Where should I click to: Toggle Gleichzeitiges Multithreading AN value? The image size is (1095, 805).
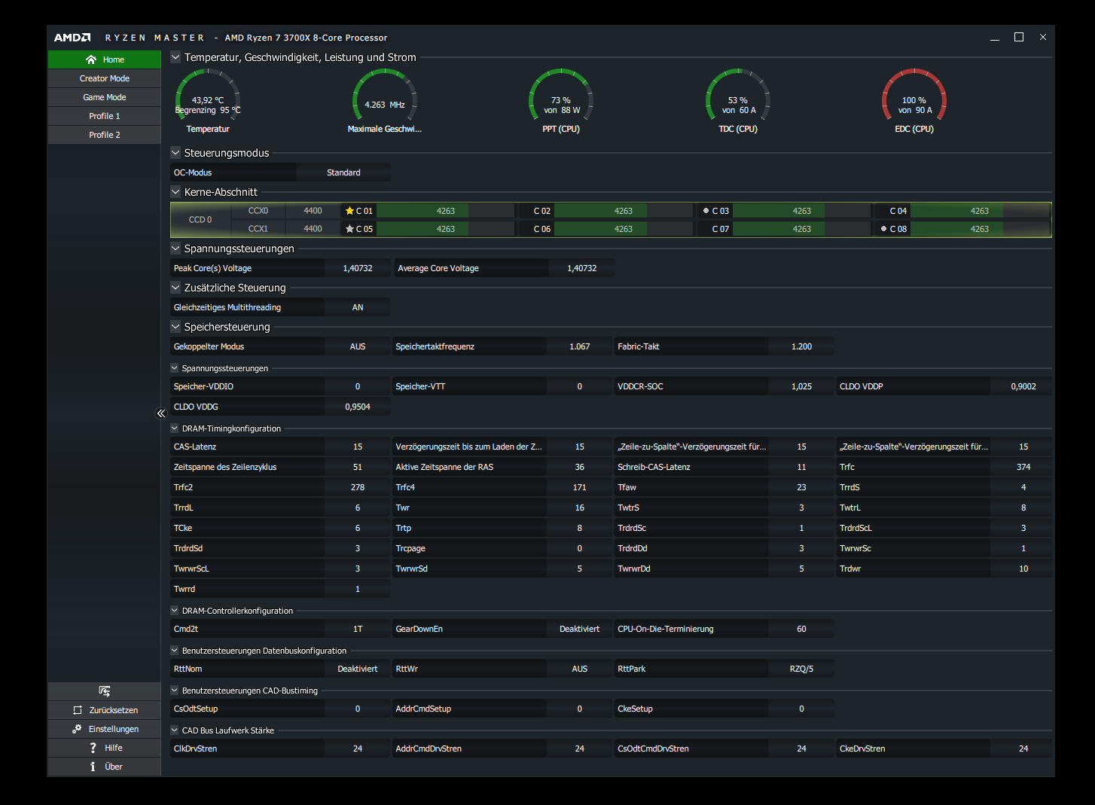(x=358, y=307)
